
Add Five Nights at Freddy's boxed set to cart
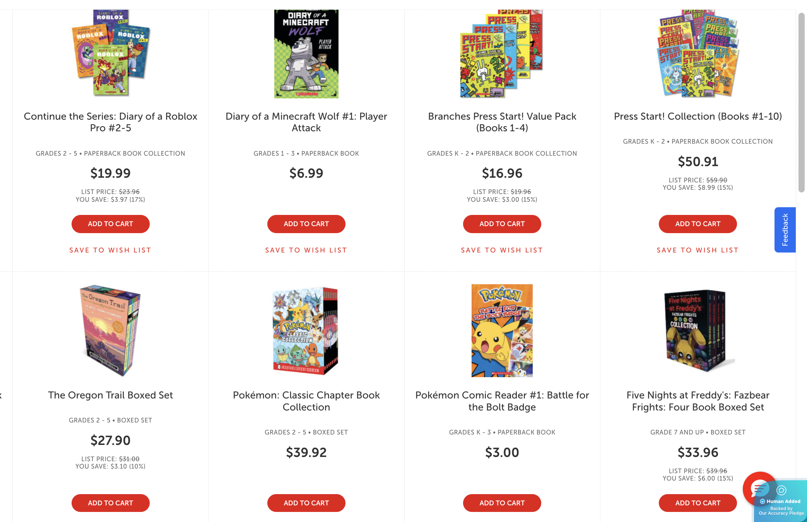[x=698, y=503]
